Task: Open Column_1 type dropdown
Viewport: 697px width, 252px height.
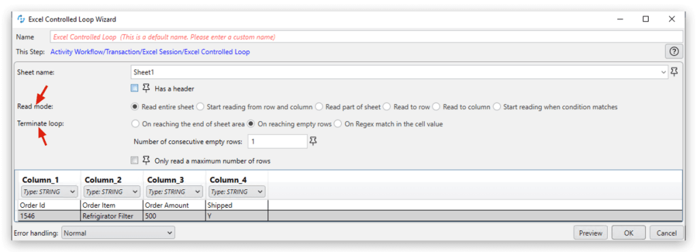Action: coord(49,192)
